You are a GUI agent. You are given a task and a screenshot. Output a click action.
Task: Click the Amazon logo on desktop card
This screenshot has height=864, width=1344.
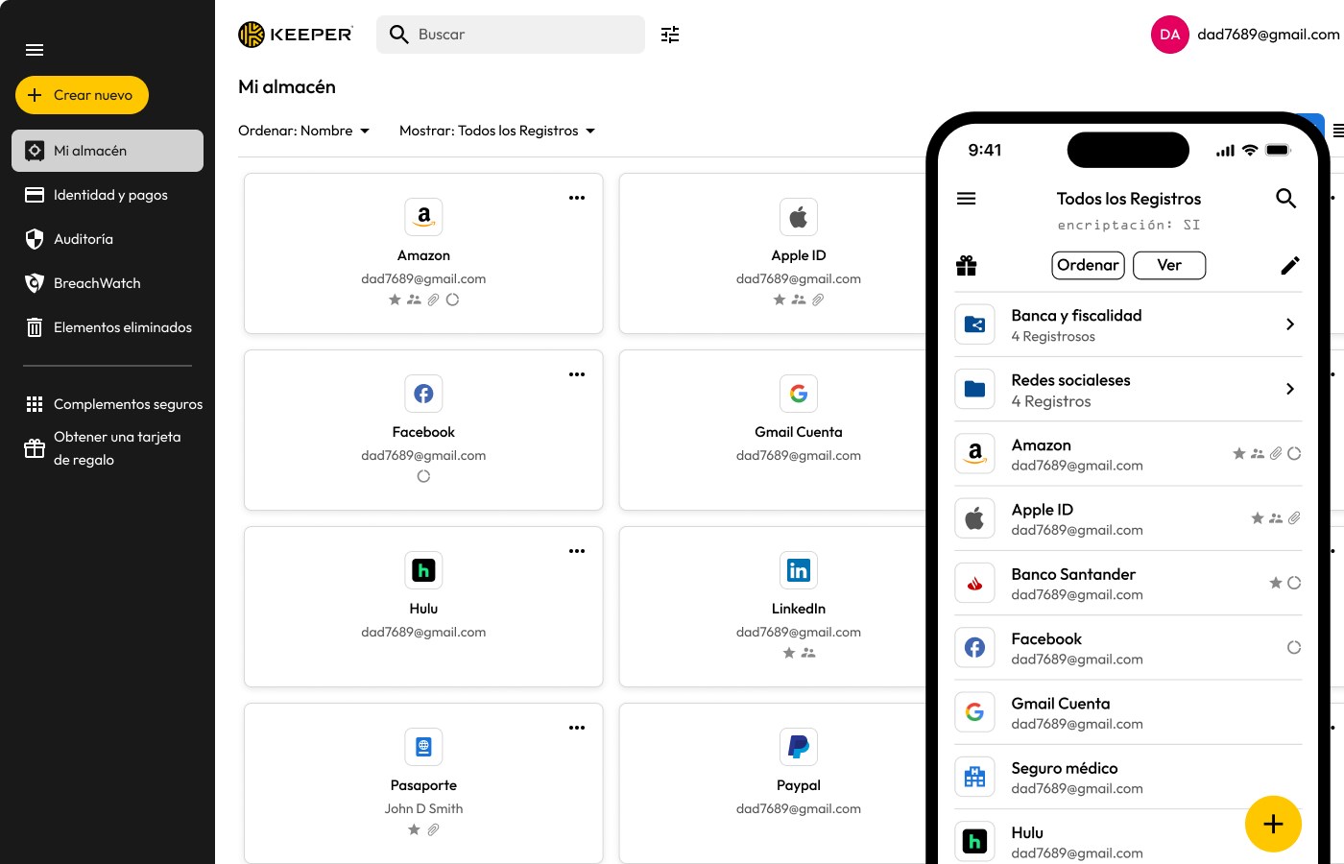(x=423, y=217)
